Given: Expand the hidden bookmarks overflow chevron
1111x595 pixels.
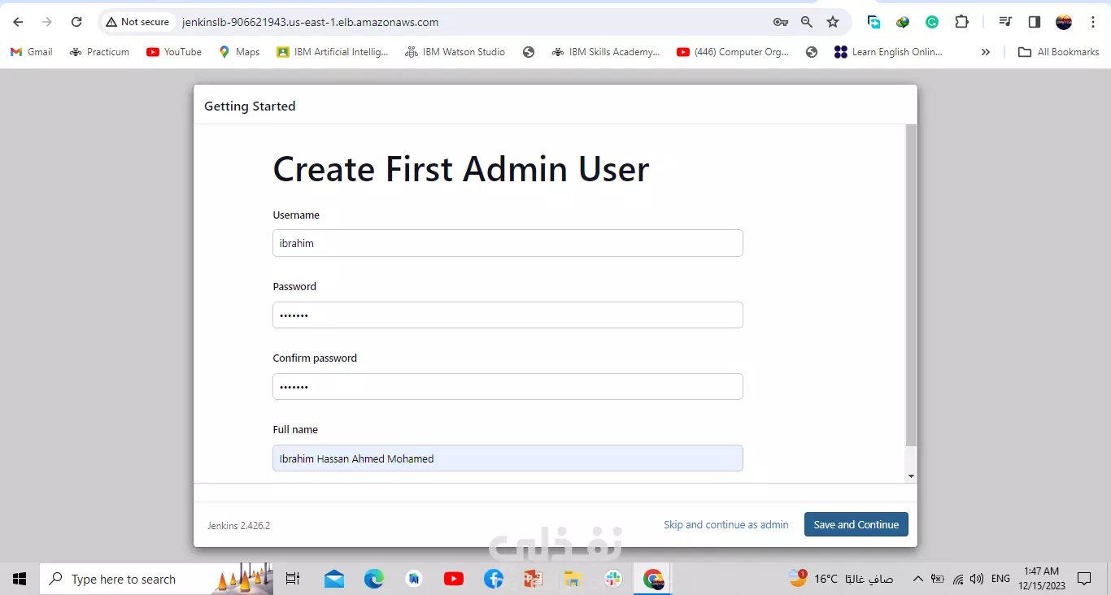Looking at the screenshot, I should pyautogui.click(x=985, y=51).
